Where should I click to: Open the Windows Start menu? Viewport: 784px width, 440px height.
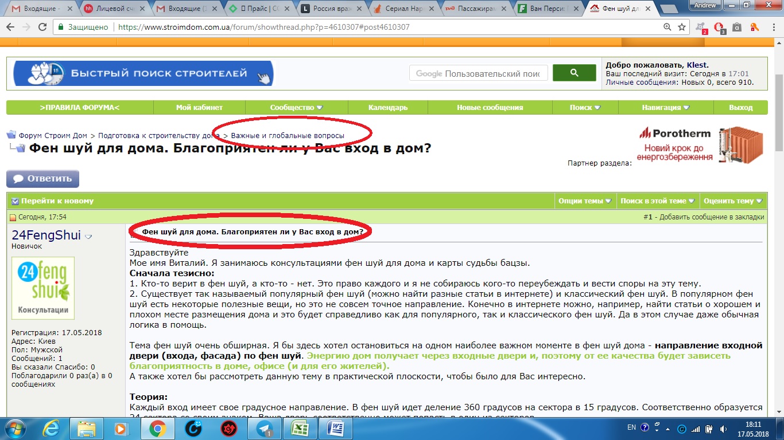15,429
